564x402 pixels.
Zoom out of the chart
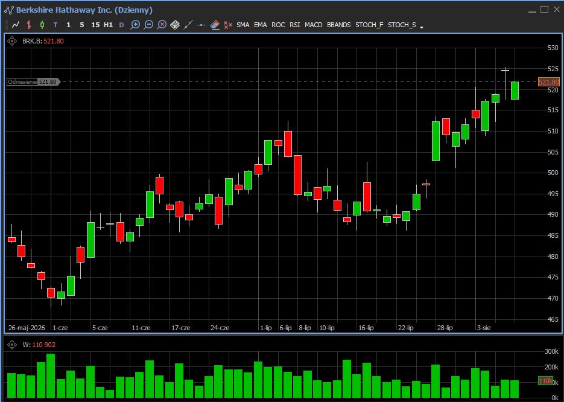click(x=148, y=25)
